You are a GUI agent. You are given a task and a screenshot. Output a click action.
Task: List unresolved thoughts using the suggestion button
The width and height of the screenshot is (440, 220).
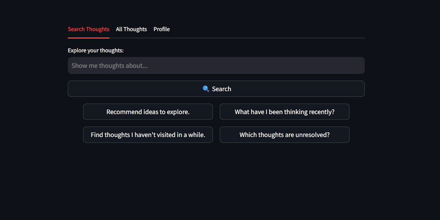(284, 135)
